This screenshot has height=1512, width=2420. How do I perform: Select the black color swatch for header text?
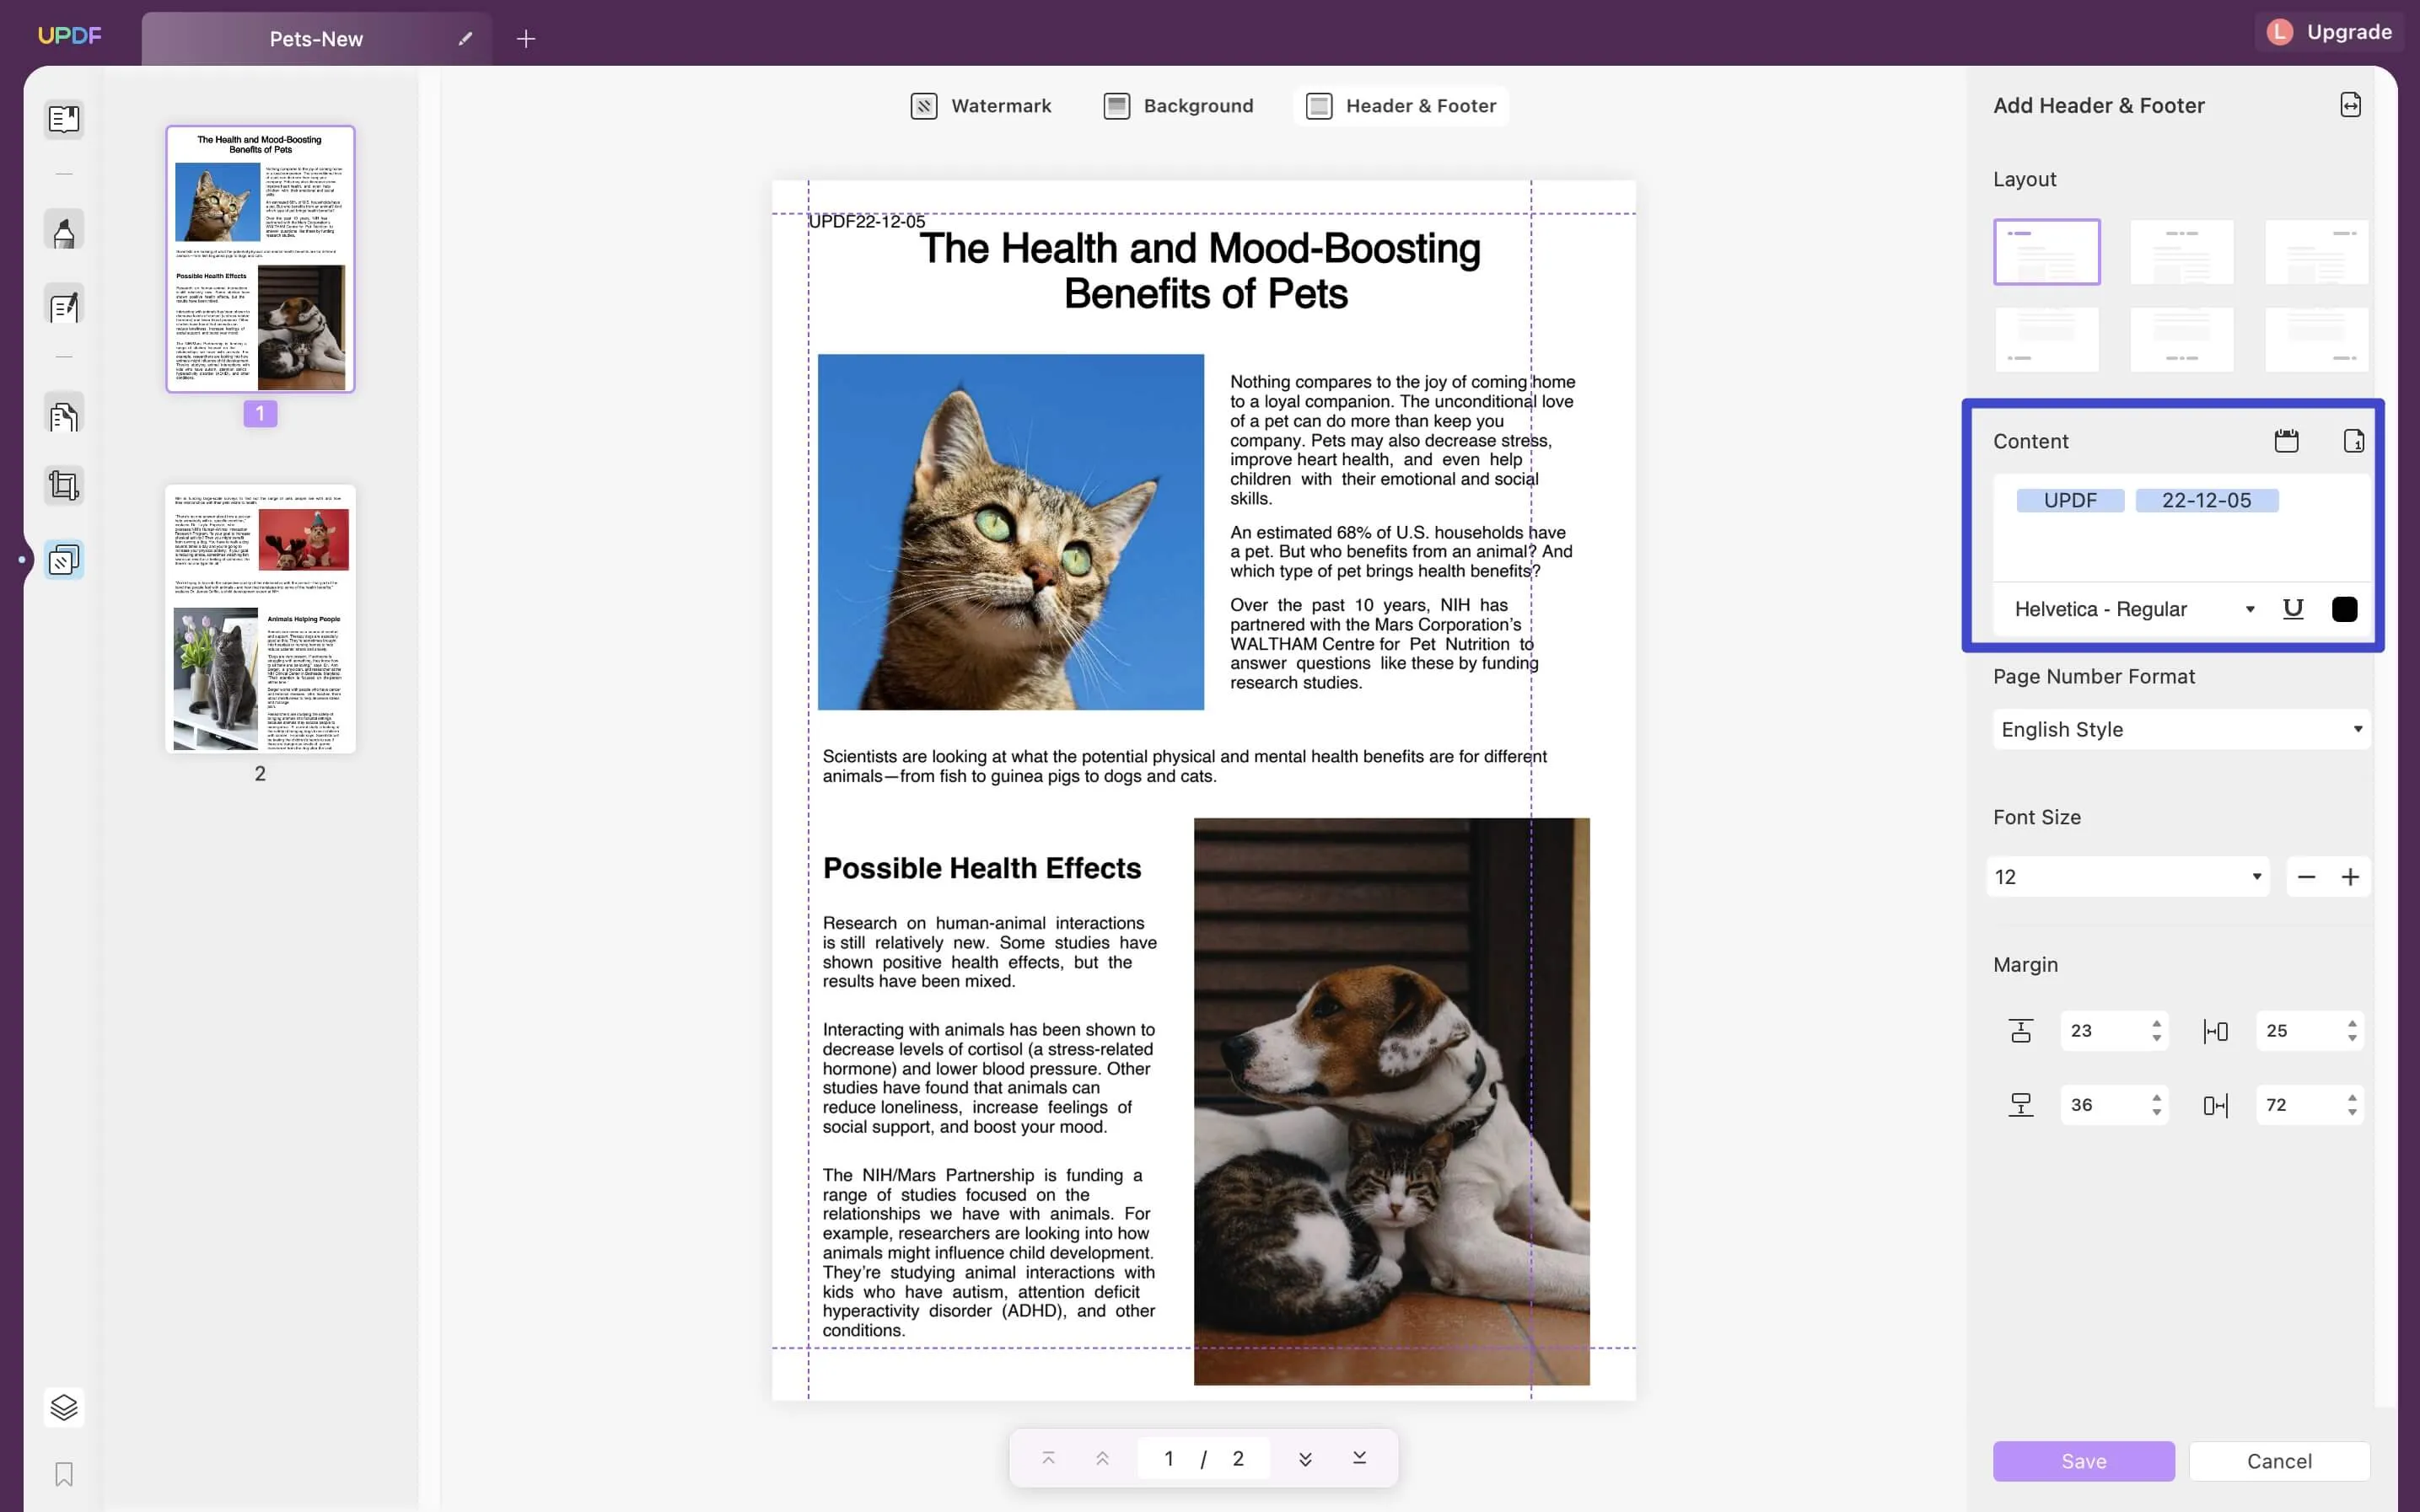pyautogui.click(x=2345, y=608)
